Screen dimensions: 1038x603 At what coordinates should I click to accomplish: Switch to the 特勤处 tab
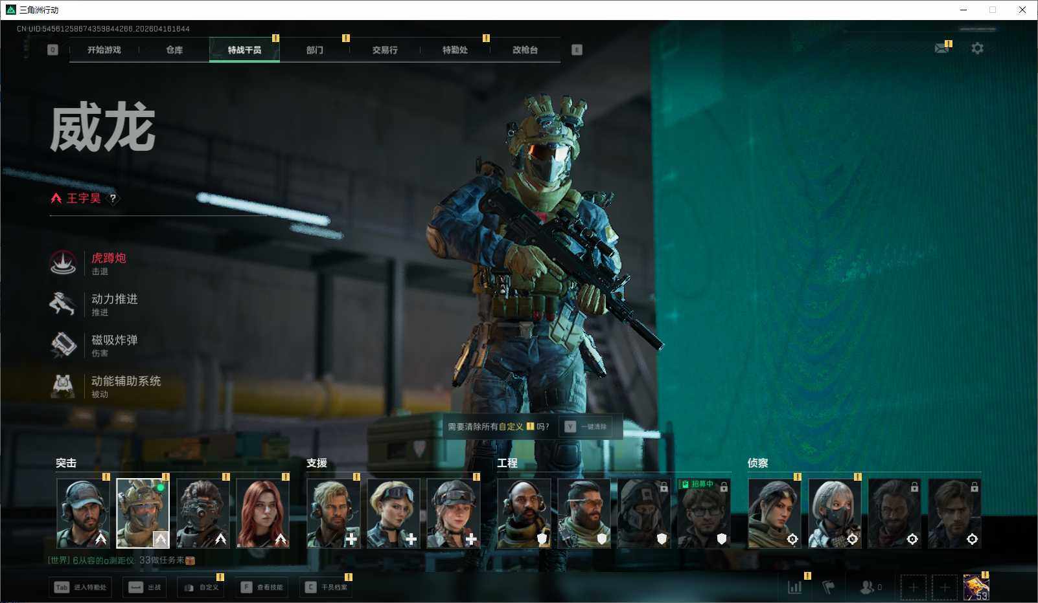coord(455,50)
